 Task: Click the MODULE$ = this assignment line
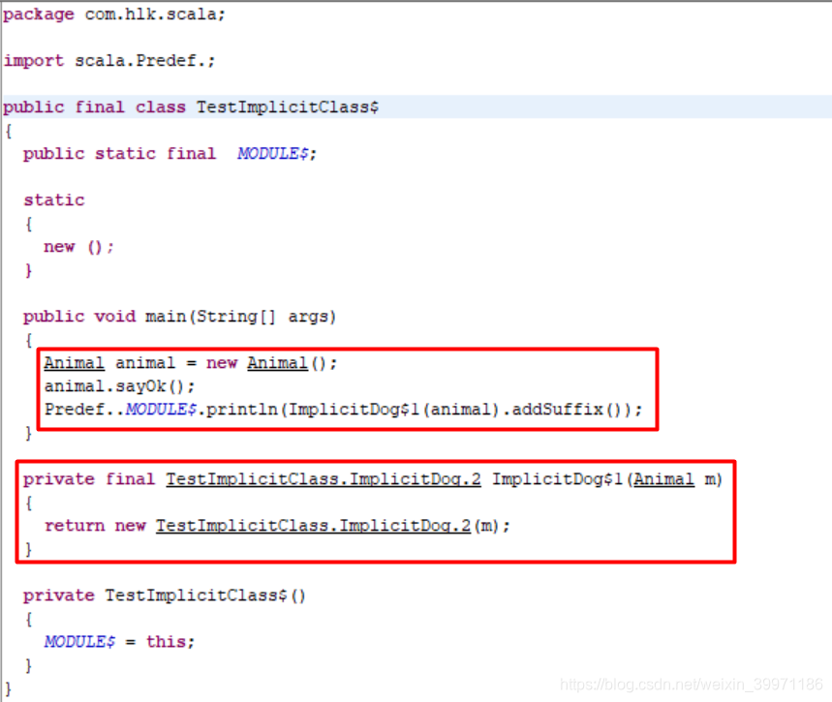coord(119,642)
